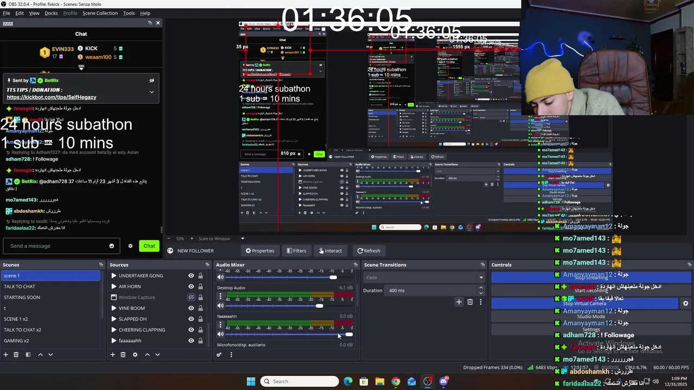Decrease transition Duration with down arrow
The image size is (694, 390).
tap(481, 293)
